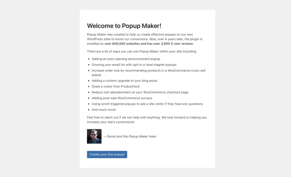Click the "There are a lot of ways" sentence
The height and width of the screenshot is (177, 291).
tap(142, 51)
